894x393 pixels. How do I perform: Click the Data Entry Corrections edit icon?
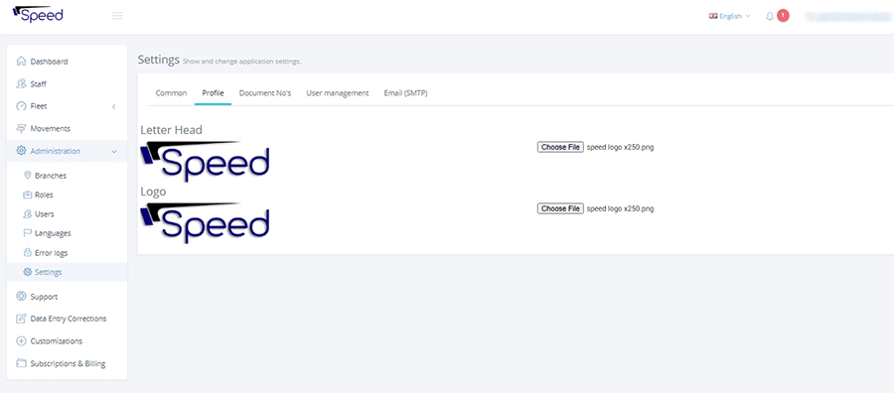pos(21,319)
